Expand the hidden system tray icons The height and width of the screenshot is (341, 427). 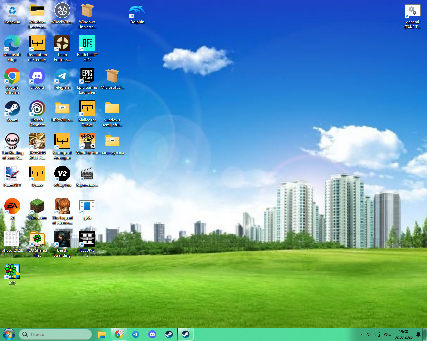(x=361, y=334)
